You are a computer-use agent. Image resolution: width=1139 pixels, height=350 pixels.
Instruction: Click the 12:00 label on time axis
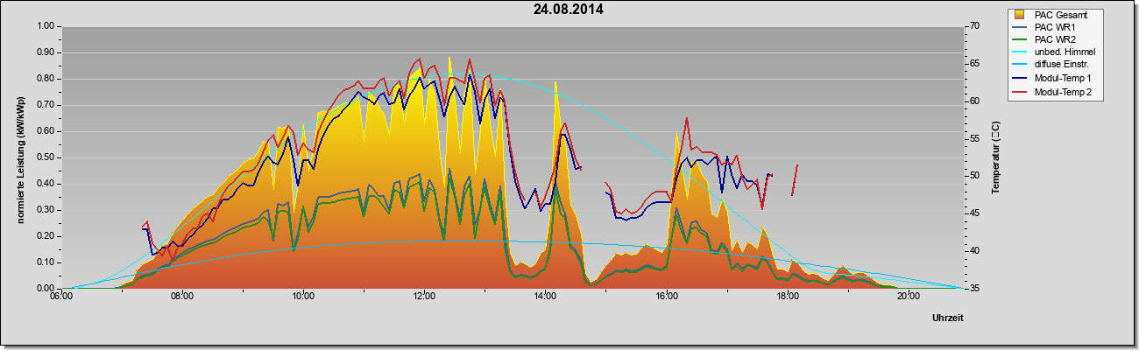(x=424, y=296)
